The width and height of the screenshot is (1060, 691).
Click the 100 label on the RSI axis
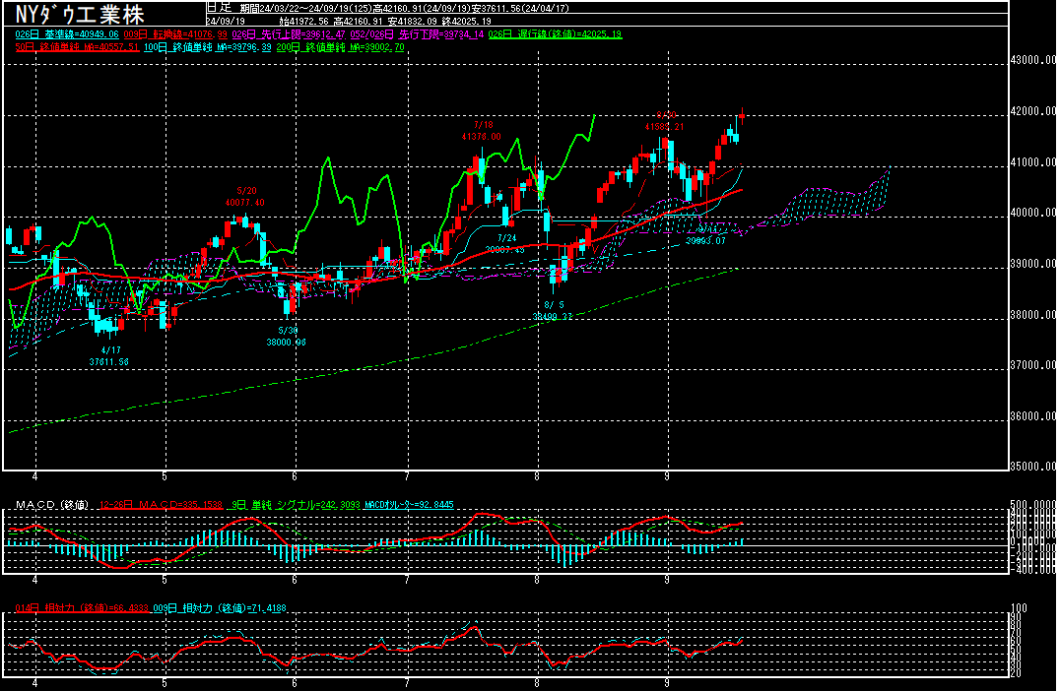tap(1019, 608)
